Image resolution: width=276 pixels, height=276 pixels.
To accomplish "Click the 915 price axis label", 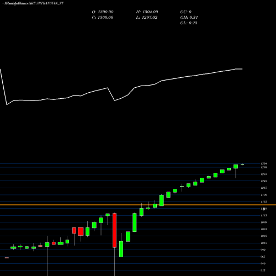I will [263, 270].
